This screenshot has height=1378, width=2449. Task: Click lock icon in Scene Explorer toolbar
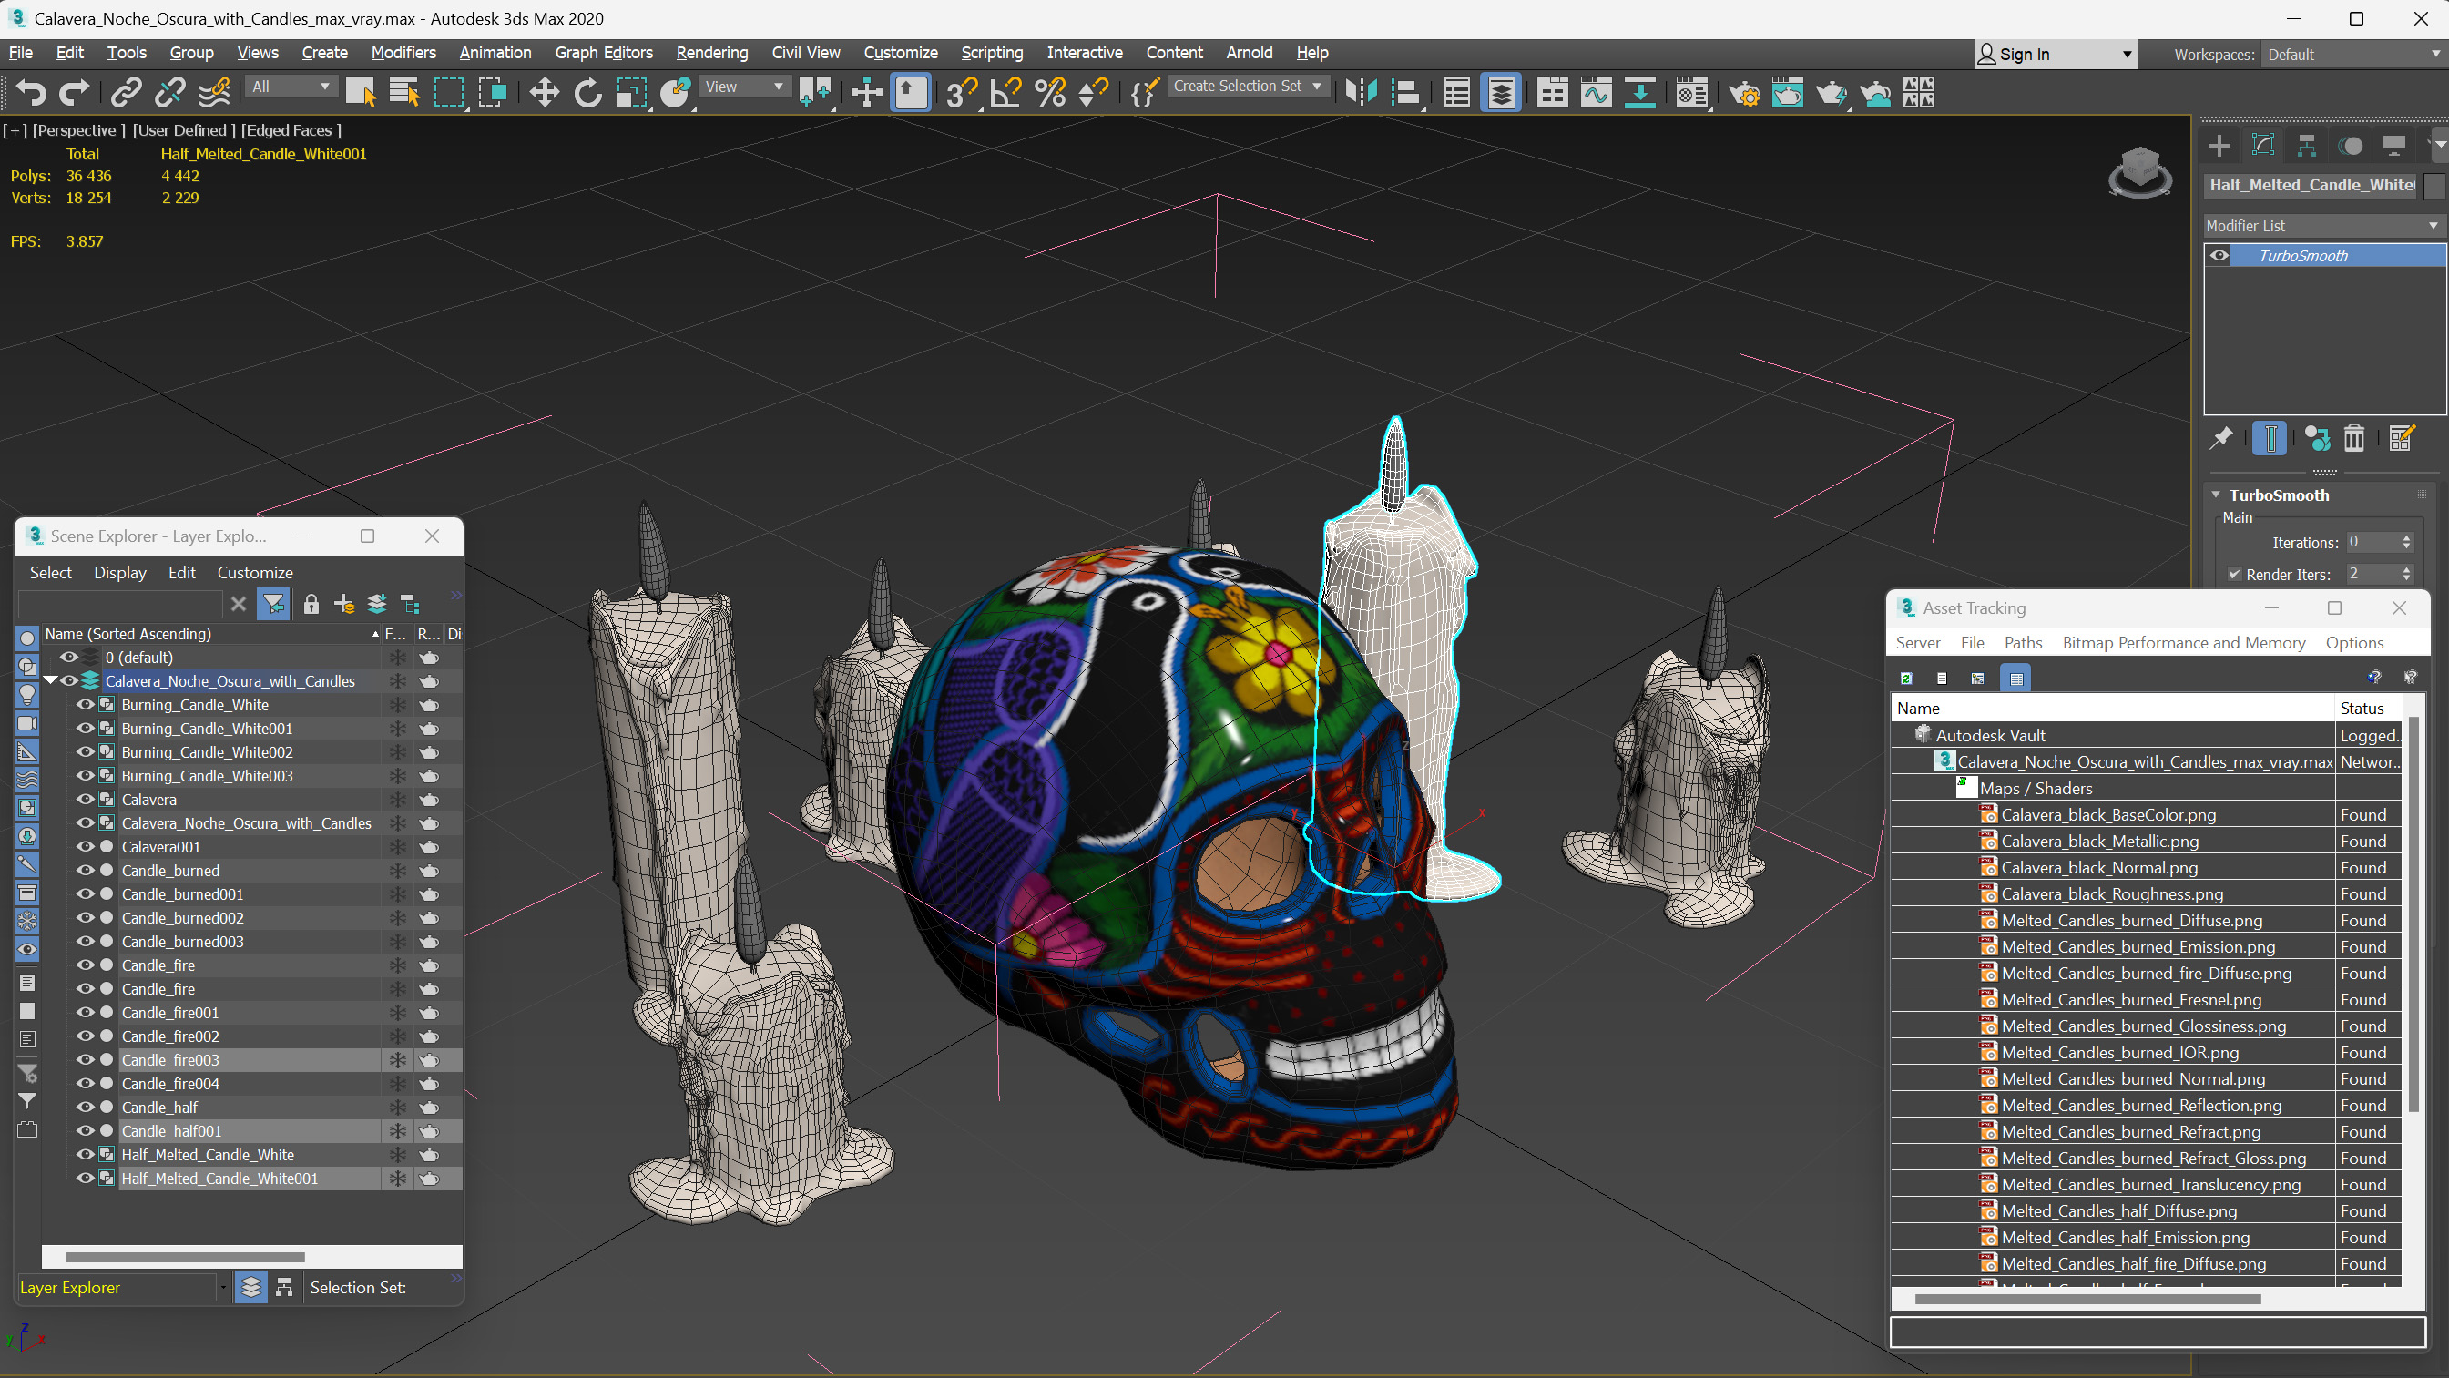311,604
